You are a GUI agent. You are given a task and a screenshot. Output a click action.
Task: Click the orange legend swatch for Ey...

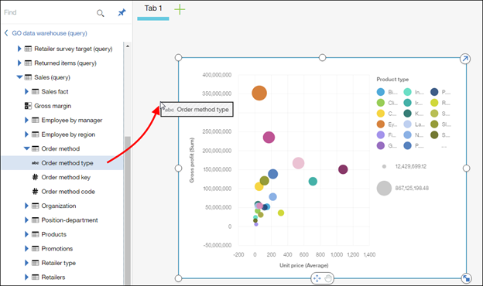(x=381, y=124)
